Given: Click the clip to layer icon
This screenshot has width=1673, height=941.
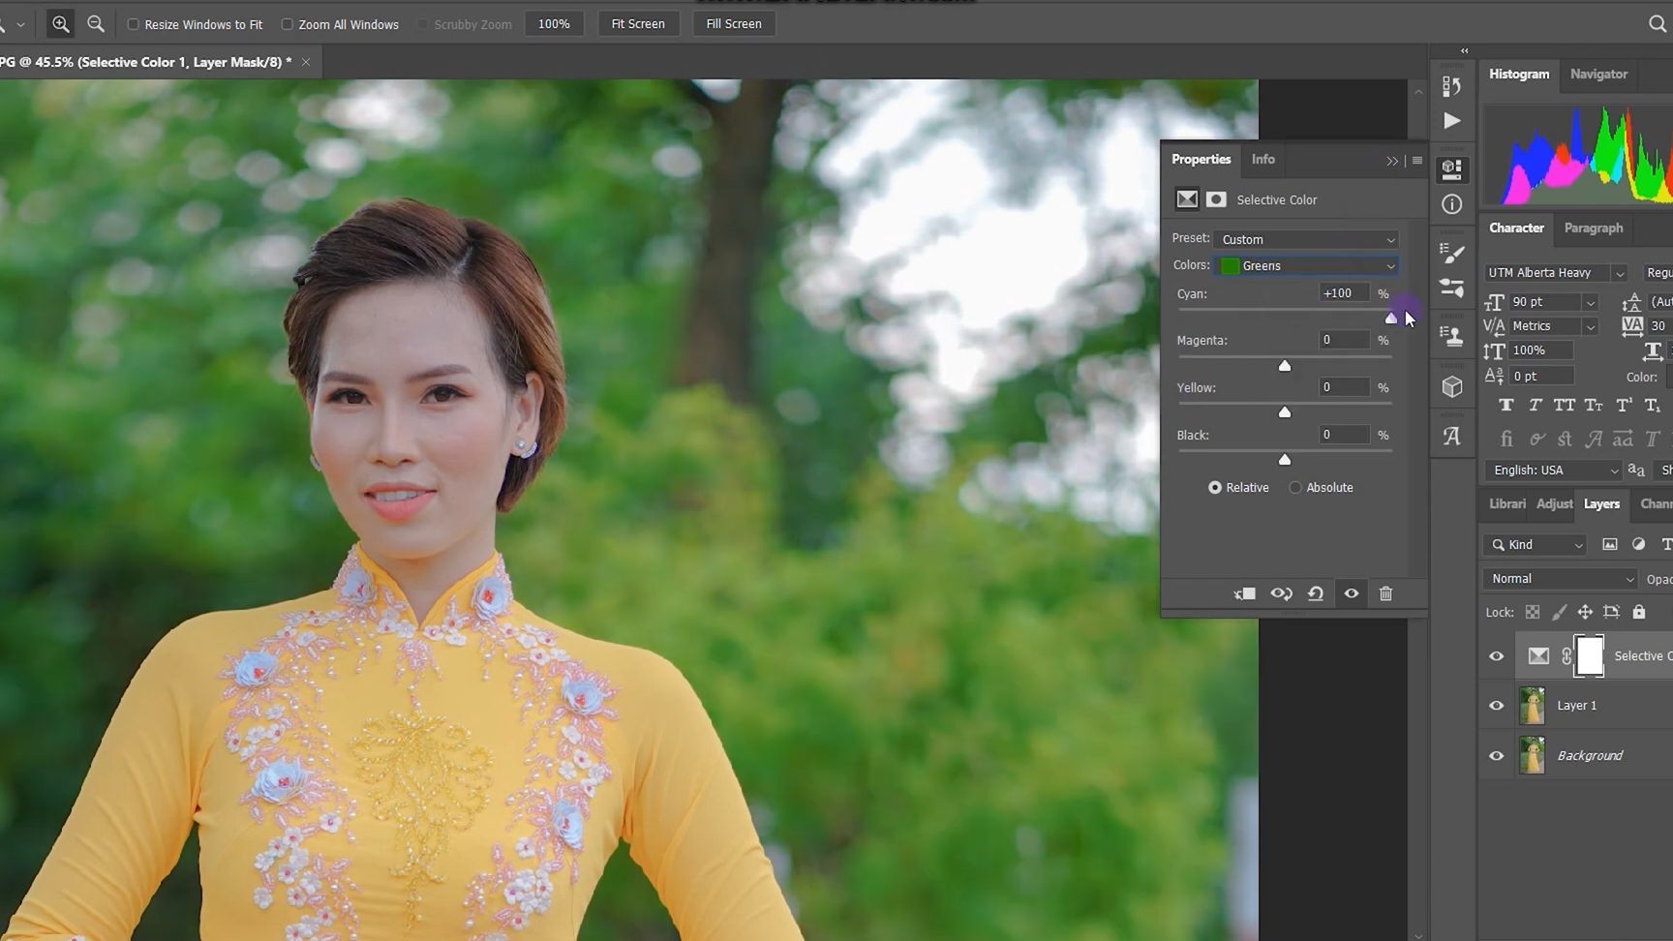Looking at the screenshot, I should pos(1245,593).
